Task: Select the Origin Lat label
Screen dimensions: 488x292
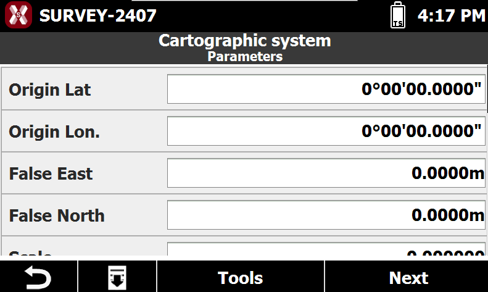Action: (50, 90)
